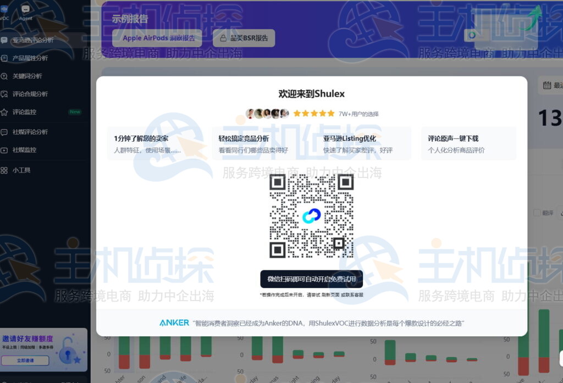Click the 立即邀请 invite button
Viewport: 563px width, 383px height.
click(x=26, y=360)
